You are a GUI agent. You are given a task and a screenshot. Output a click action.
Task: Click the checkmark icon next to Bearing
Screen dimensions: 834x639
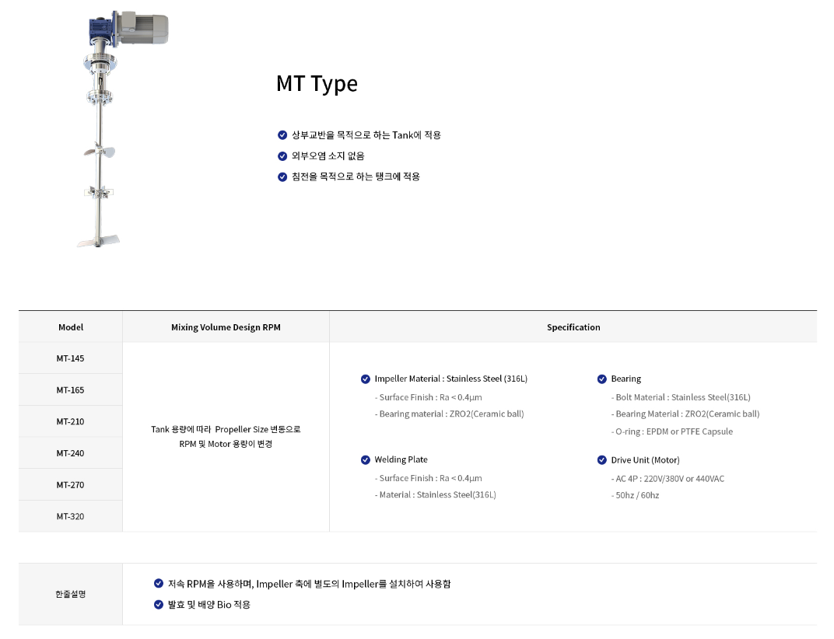[602, 379]
